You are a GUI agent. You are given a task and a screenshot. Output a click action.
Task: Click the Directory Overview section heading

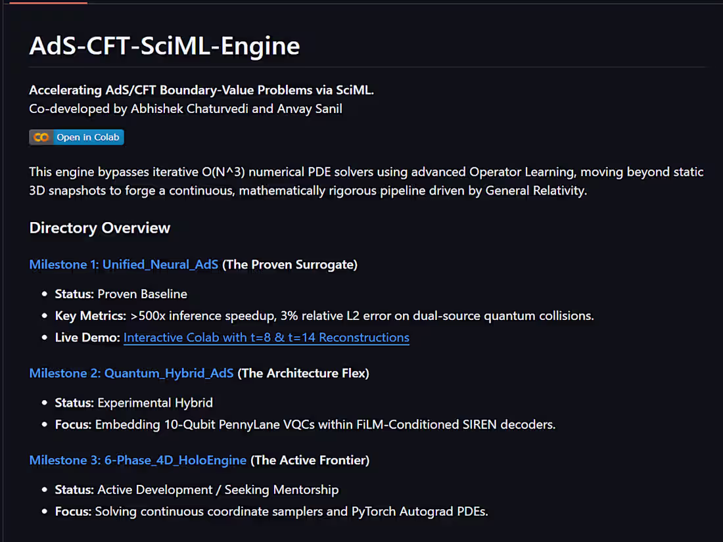tap(100, 228)
